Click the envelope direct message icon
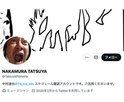The image size is (124, 102). [96, 57]
